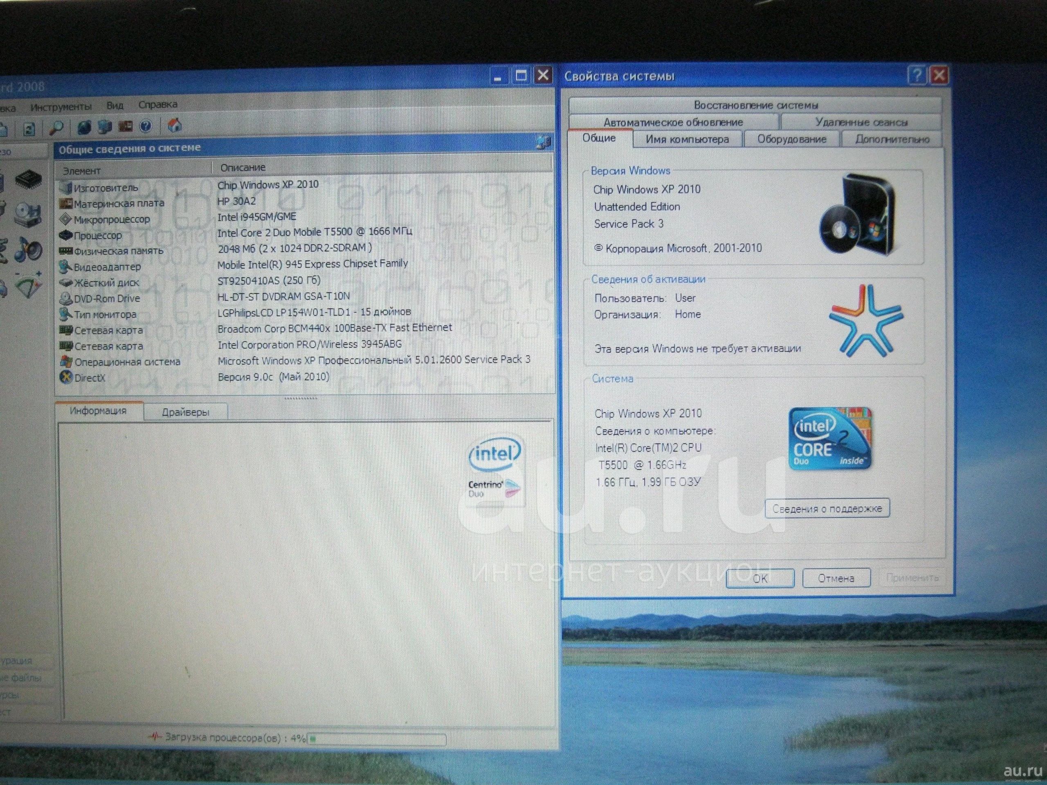Open the Удаленные сеансы tab
1047x785 pixels.
coord(861,122)
